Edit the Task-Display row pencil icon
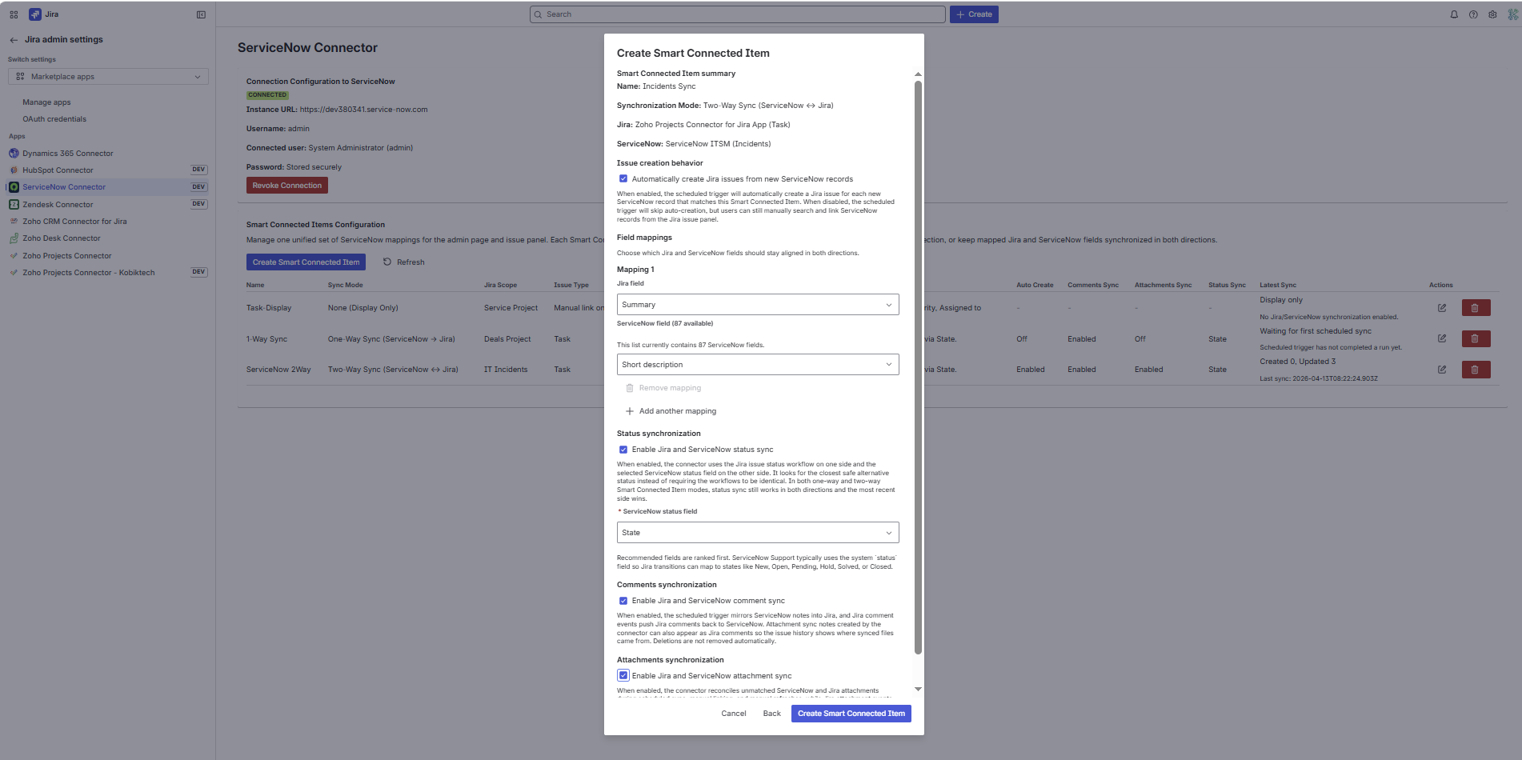Viewport: 1522px width, 760px height. pos(1442,308)
